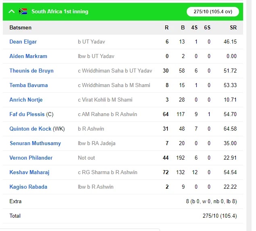Open Quinton de Kock's profile

[x=30, y=129]
